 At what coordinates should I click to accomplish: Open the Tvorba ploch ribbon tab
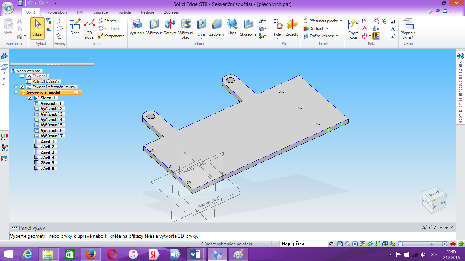(x=56, y=12)
